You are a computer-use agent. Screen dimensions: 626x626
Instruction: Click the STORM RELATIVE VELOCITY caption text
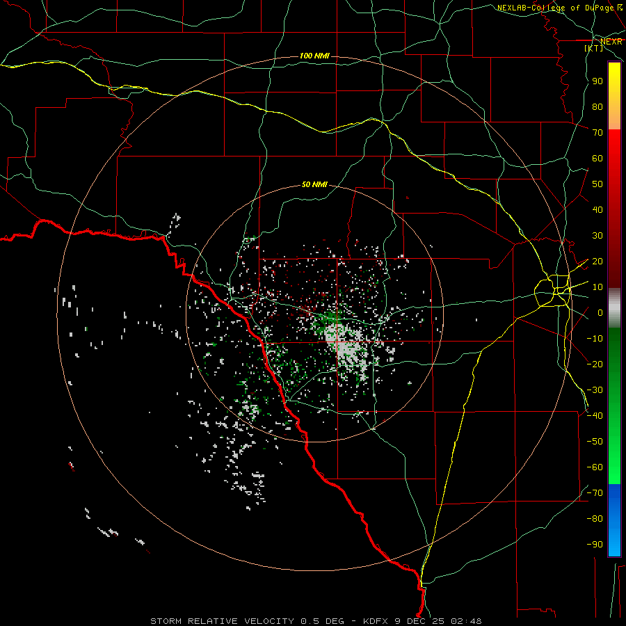tap(222, 621)
